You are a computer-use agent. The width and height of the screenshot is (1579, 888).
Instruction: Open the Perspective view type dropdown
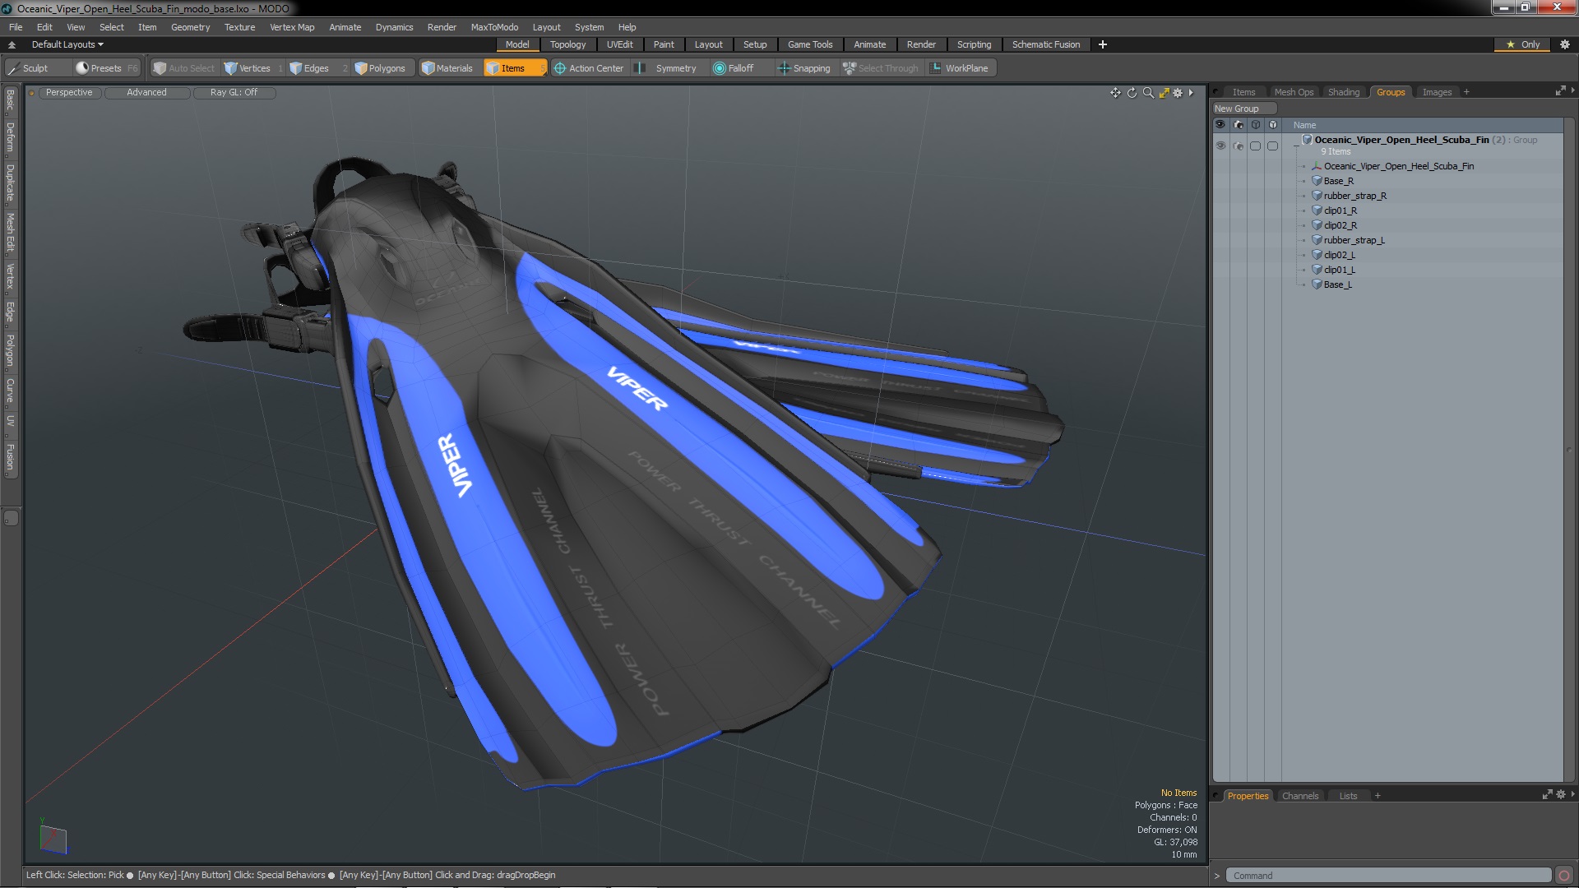69,92
